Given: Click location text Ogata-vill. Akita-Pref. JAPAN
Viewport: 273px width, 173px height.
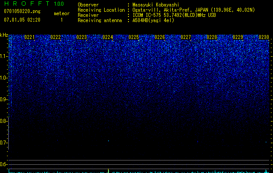Looking at the screenshot, I should (x=170, y=10).
